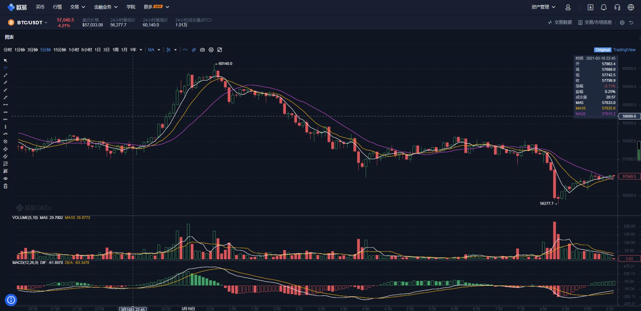Select the Gann fan drawing tool
The image size is (641, 311).
point(5,171)
